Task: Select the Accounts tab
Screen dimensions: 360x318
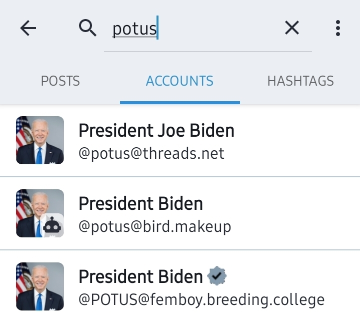Action: click(x=180, y=81)
